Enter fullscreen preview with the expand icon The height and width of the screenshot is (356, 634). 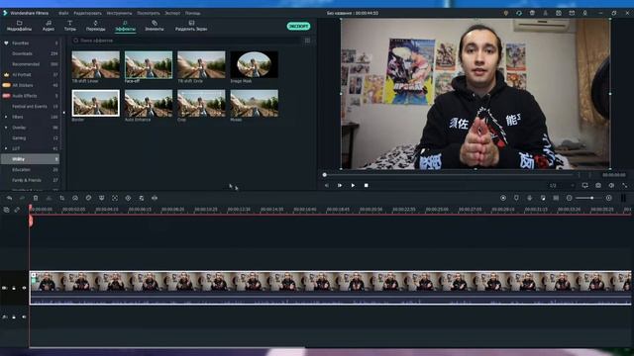tap(624, 185)
